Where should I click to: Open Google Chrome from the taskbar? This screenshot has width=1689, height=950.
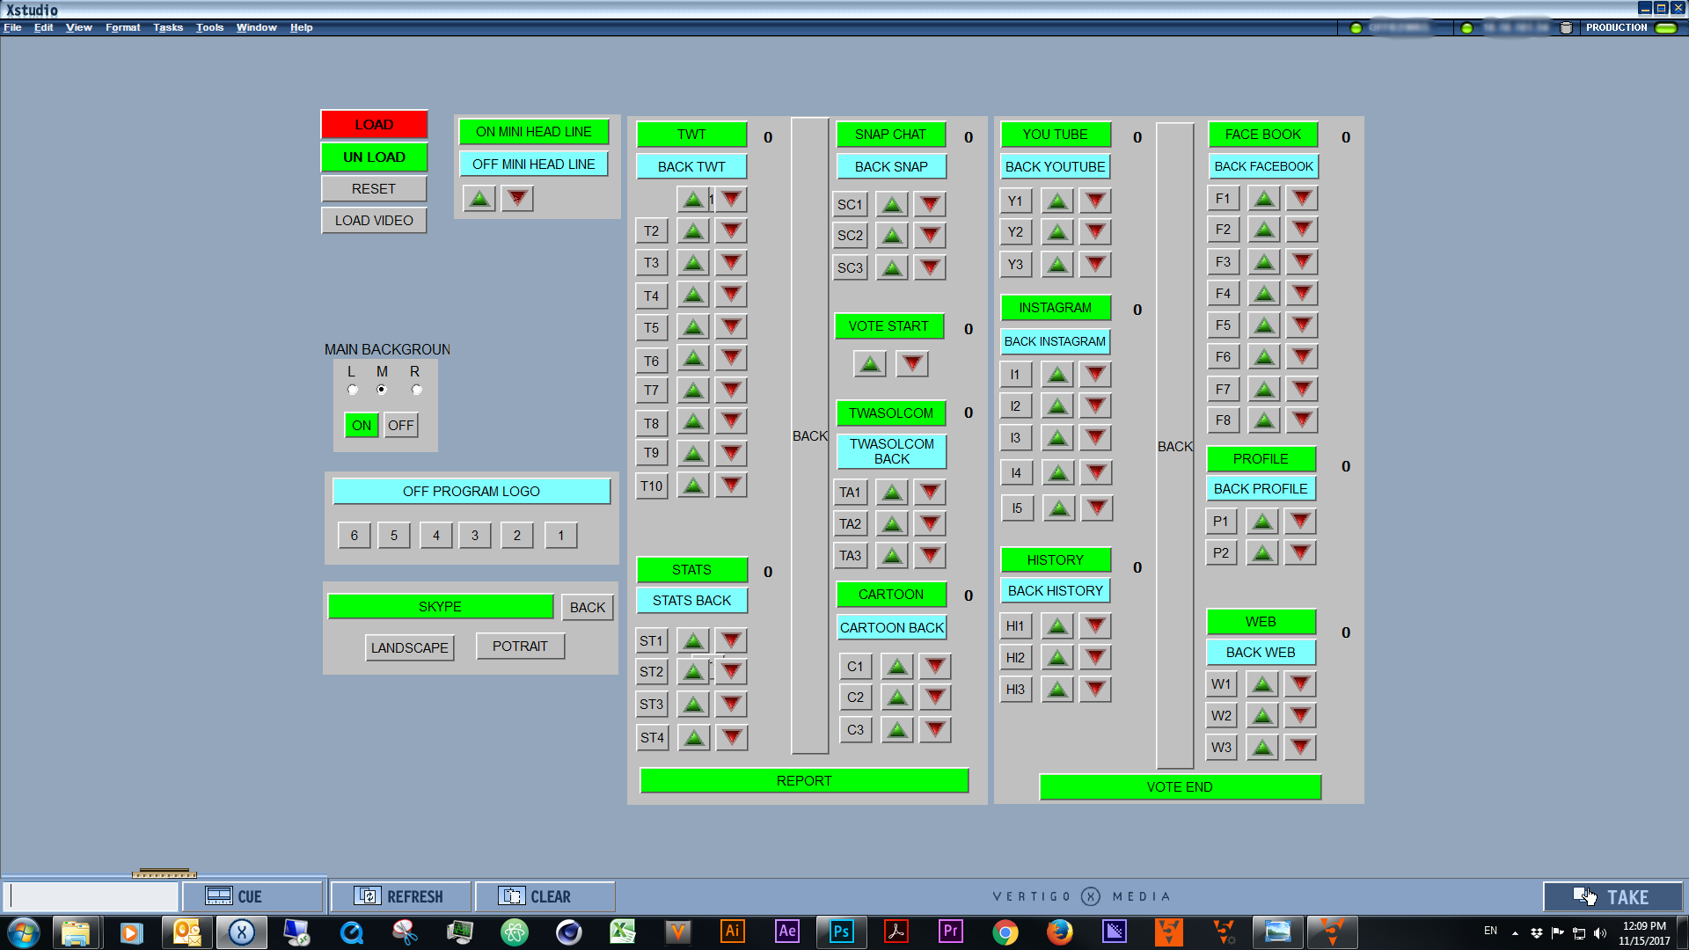coord(1005,932)
